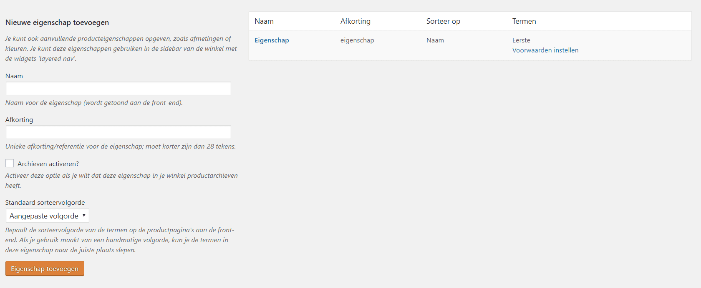Open the Standaard sorteervolgorde dropdown
Image resolution: width=701 pixels, height=288 pixels.
48,216
